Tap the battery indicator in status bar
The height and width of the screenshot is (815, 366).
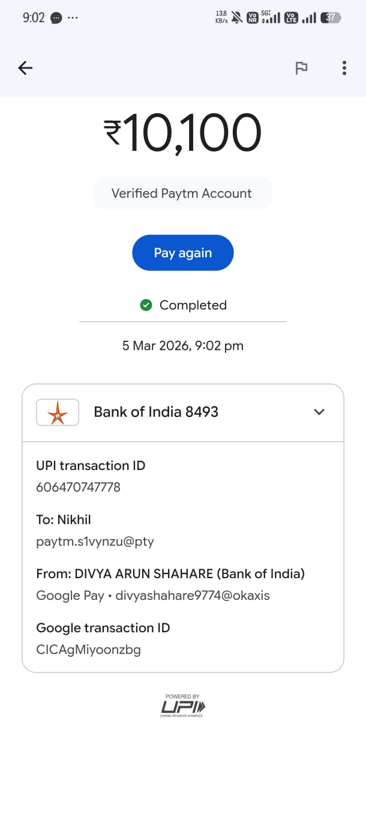click(x=331, y=17)
